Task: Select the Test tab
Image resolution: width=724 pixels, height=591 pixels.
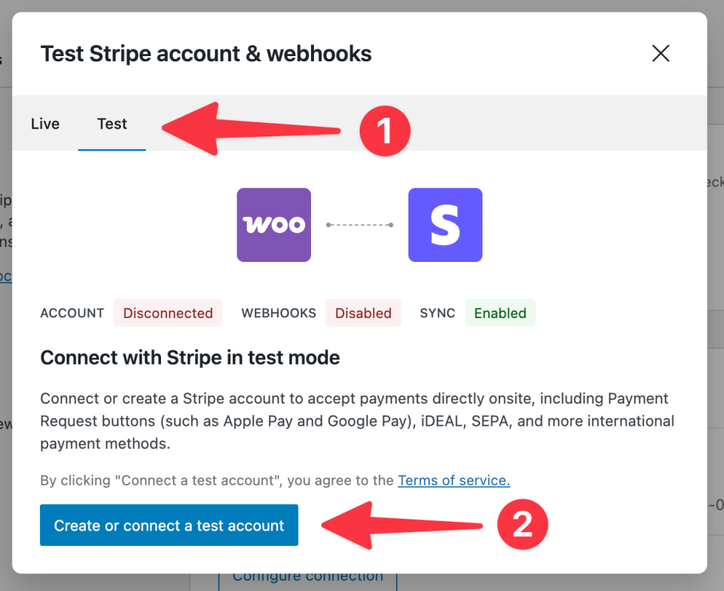Action: (x=112, y=123)
